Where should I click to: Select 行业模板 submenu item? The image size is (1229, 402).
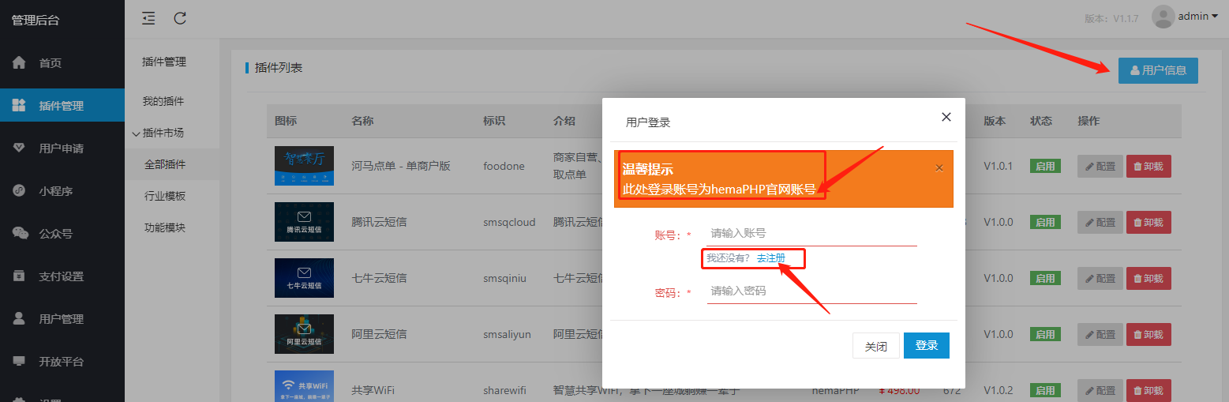coord(164,196)
